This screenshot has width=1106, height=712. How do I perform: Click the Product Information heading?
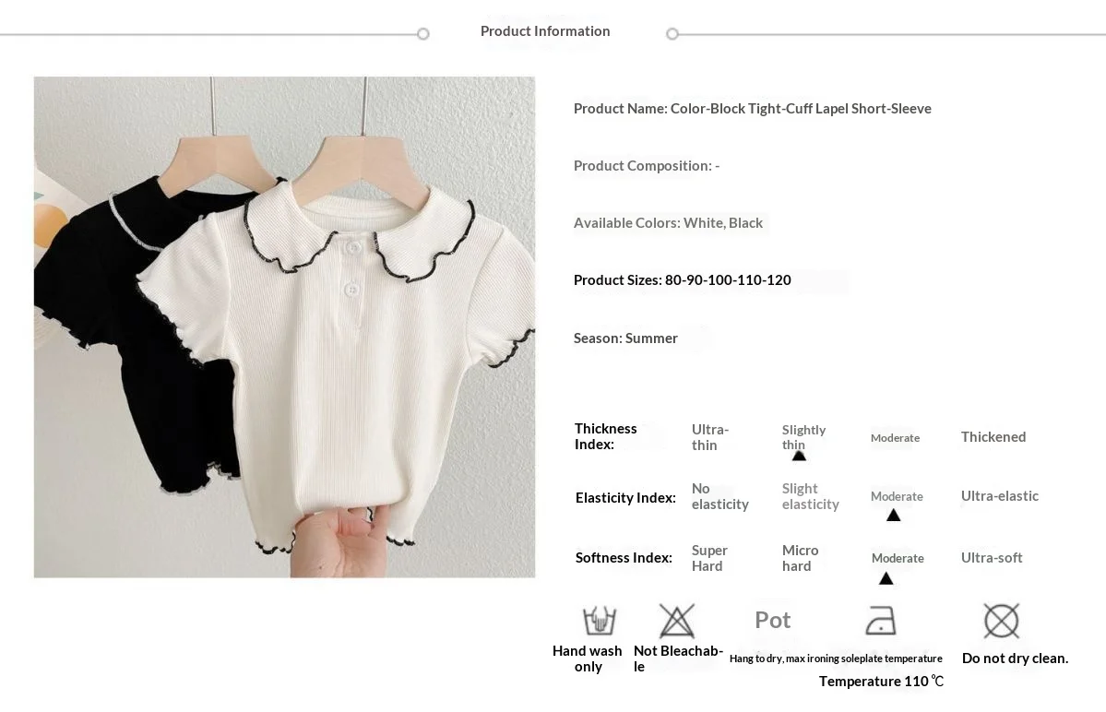click(545, 31)
